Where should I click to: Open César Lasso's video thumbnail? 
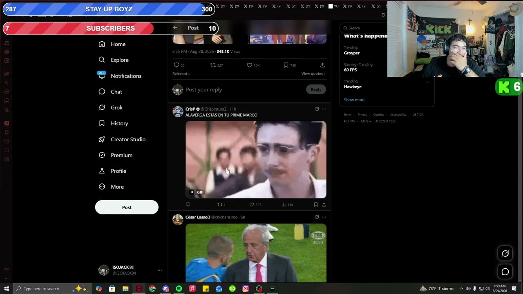(256, 253)
